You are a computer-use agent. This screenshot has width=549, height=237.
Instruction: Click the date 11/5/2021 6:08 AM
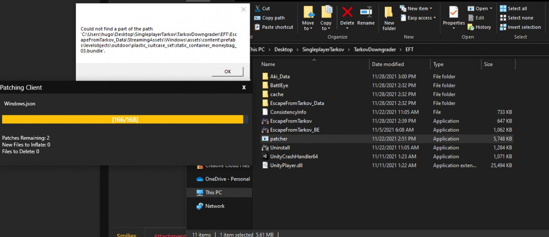393,130
